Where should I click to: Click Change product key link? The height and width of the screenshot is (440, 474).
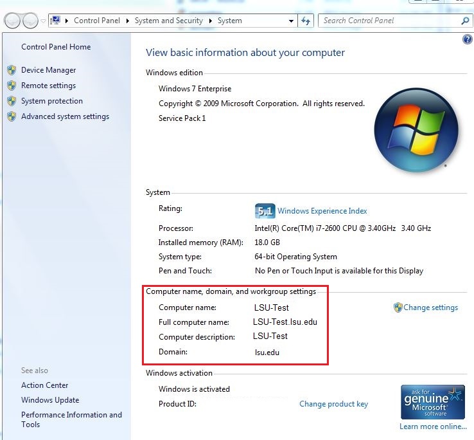334,404
